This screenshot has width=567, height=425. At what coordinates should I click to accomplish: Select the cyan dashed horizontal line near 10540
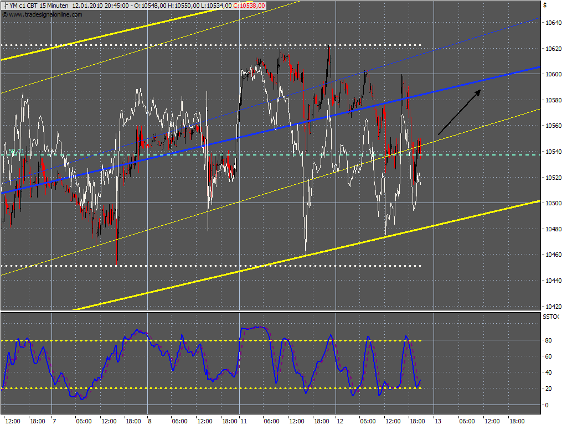point(270,155)
